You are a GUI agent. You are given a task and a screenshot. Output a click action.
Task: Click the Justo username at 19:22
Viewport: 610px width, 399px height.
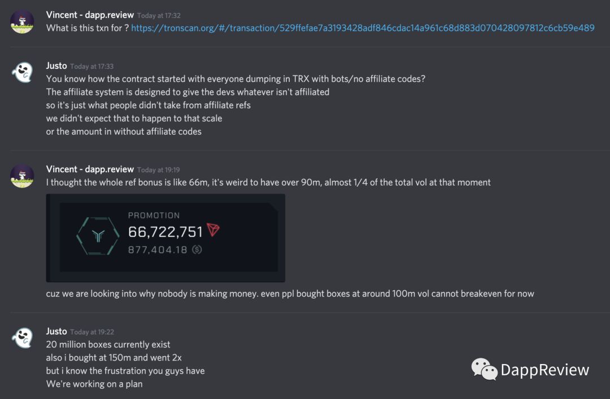pyautogui.click(x=56, y=331)
